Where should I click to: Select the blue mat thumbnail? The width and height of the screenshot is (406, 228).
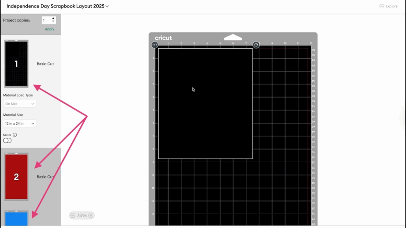coord(16,218)
